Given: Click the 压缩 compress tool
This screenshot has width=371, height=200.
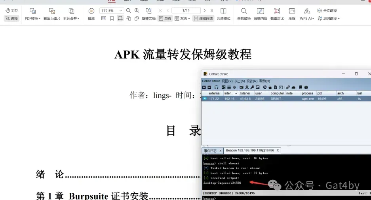Looking at the screenshot, I should point(292,14).
